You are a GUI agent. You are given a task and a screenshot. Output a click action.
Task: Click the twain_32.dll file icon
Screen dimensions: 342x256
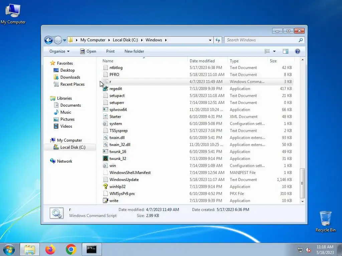(106, 145)
